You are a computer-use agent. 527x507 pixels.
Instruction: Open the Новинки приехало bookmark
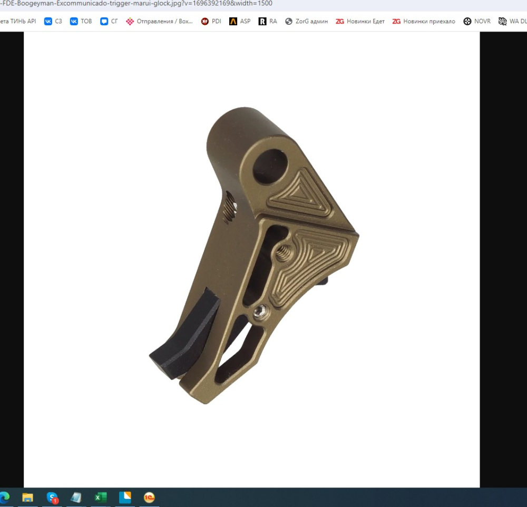[x=424, y=21]
